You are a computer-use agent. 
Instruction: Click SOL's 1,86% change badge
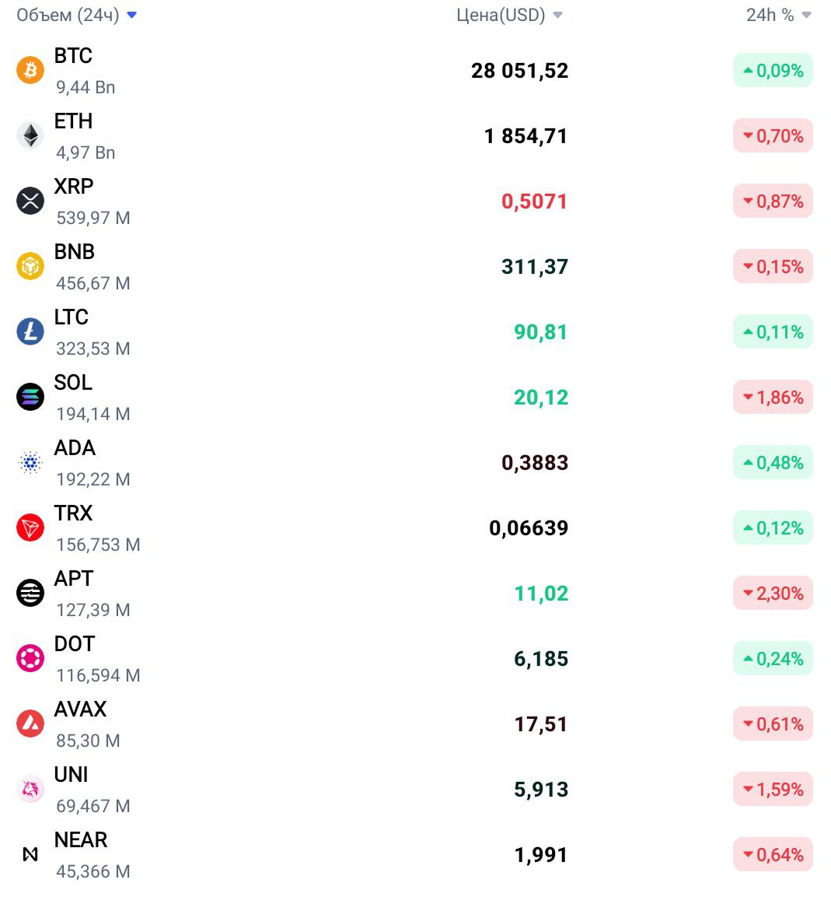[x=773, y=398]
